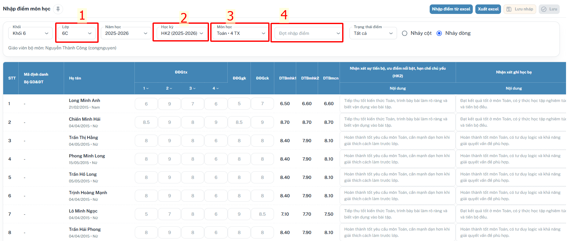Click HK2 comment box for Lô Minh Ngọc

[x=398, y=214]
